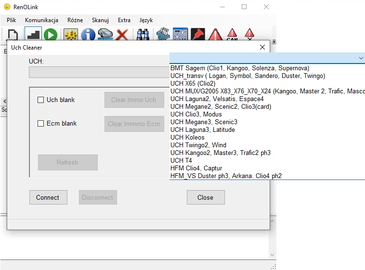Click the warning triangle with X icon
The image size is (365, 270).
click(249, 35)
